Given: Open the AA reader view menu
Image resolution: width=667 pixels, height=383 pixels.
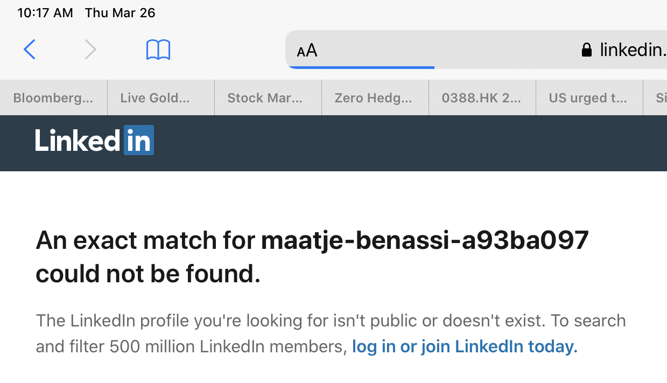Looking at the screenshot, I should pyautogui.click(x=307, y=51).
